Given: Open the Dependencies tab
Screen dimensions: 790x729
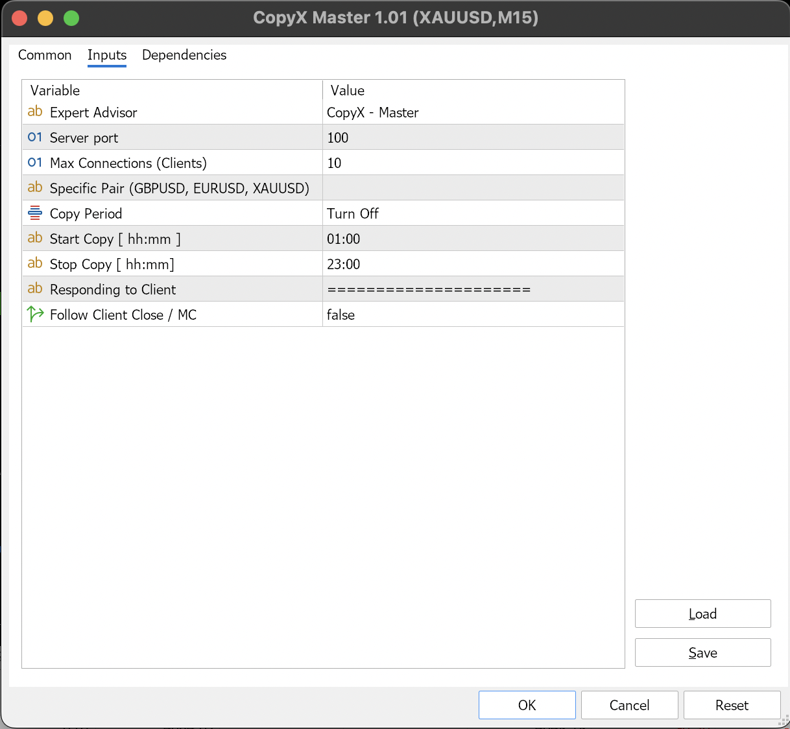Looking at the screenshot, I should point(184,55).
